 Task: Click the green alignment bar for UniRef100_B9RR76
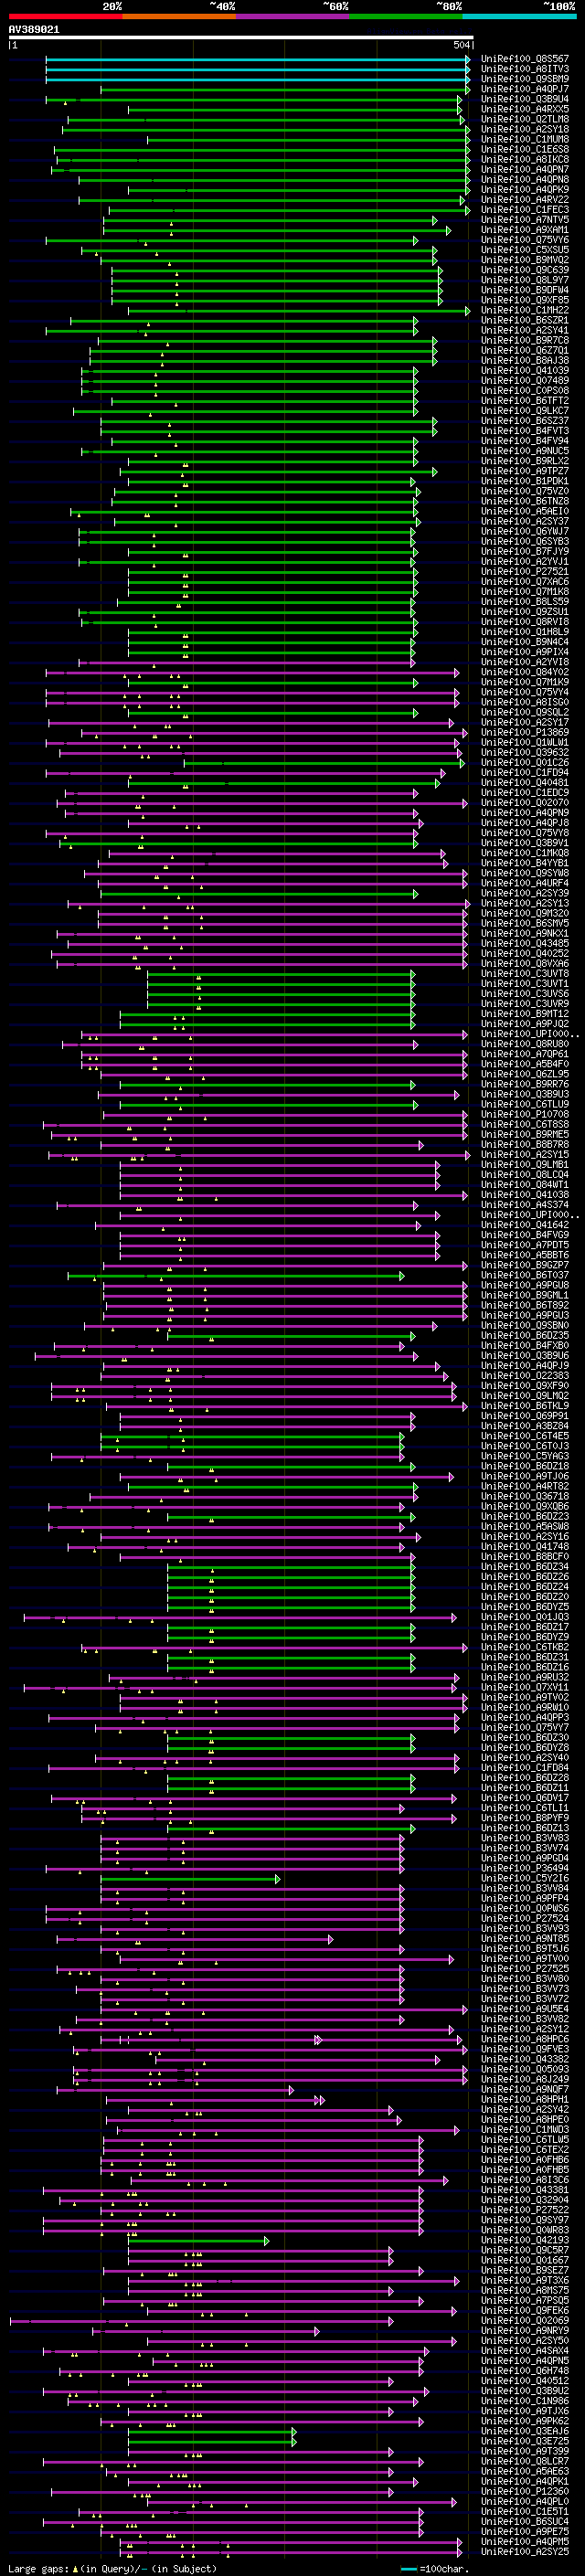point(267,1084)
